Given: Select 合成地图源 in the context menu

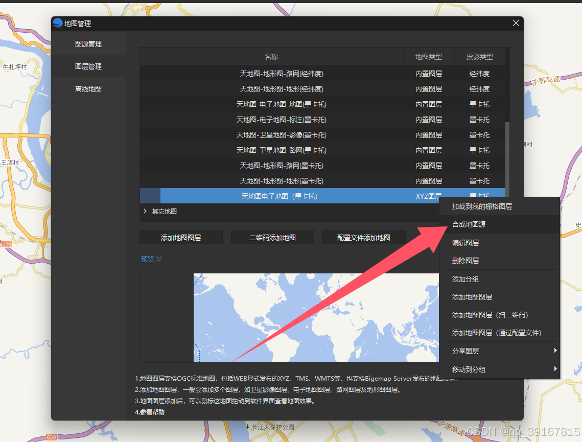Looking at the screenshot, I should [499, 224].
